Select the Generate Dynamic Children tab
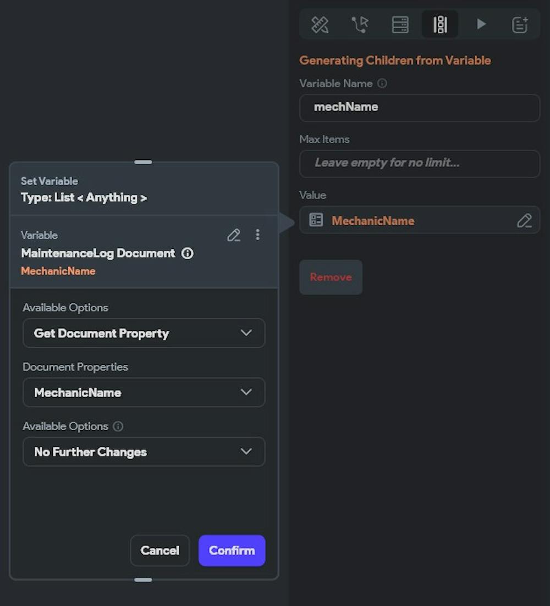The image size is (550, 606). (440, 24)
